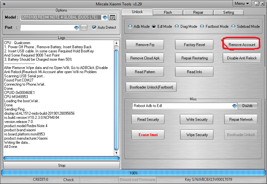Click the small blank button next to Port
Image resolution: width=267 pixels, height=184 pixels.
click(x=84, y=27)
